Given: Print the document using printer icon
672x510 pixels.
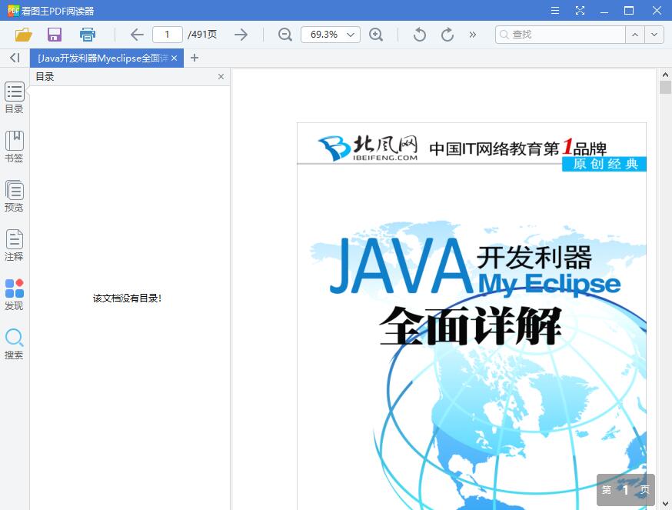Looking at the screenshot, I should pos(88,35).
